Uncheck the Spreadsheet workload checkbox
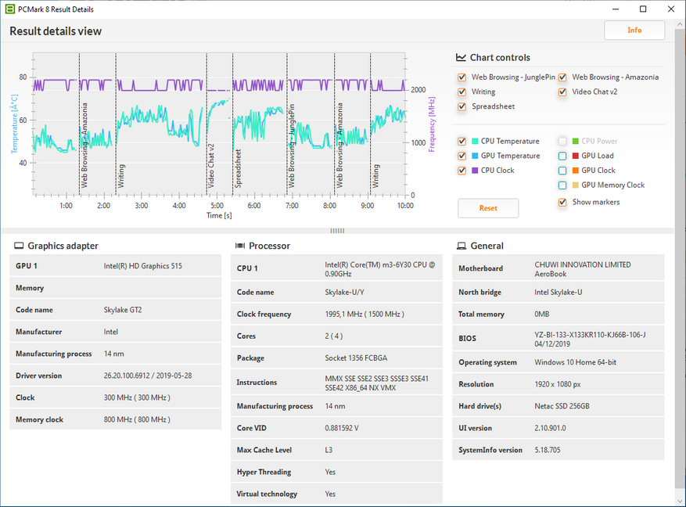The image size is (686, 507). coord(462,106)
